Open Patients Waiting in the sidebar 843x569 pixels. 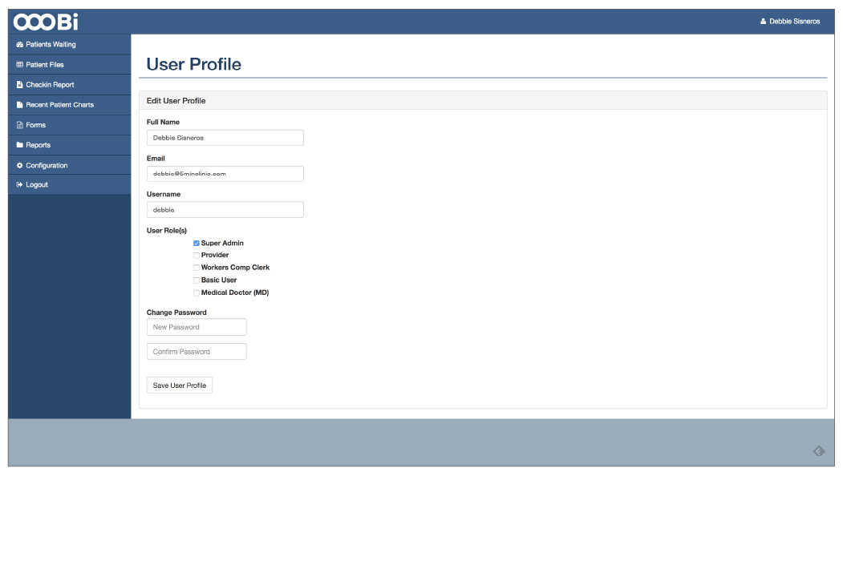click(69, 45)
